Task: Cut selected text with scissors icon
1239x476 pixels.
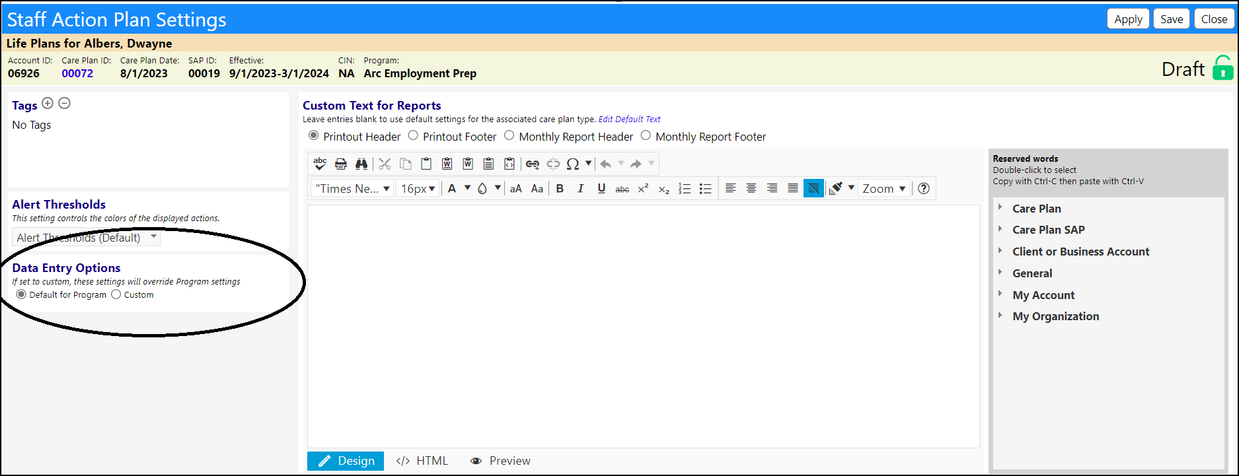Action: pyautogui.click(x=385, y=164)
